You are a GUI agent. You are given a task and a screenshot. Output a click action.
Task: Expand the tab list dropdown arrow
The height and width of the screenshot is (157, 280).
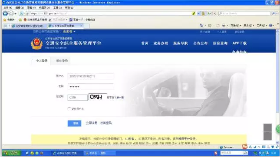click(9, 26)
